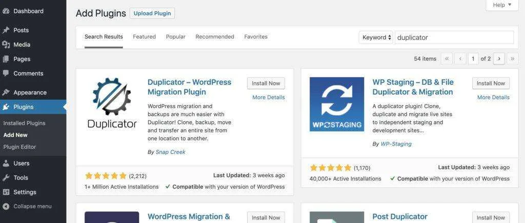
Task: Focus the plugin search field with duplicator
Action: click(454, 37)
